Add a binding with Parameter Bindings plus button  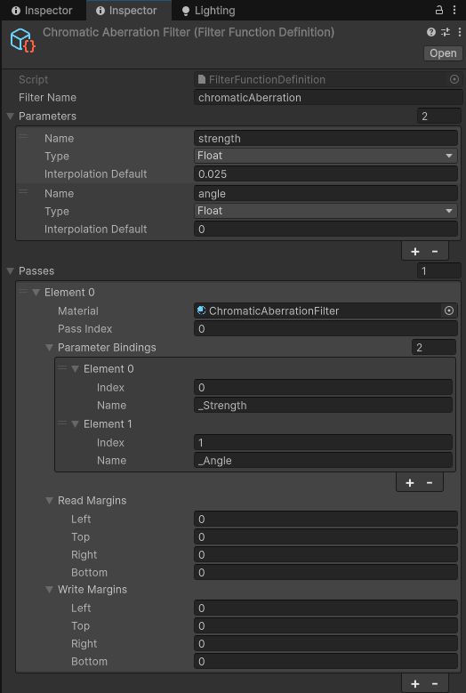pyautogui.click(x=409, y=483)
